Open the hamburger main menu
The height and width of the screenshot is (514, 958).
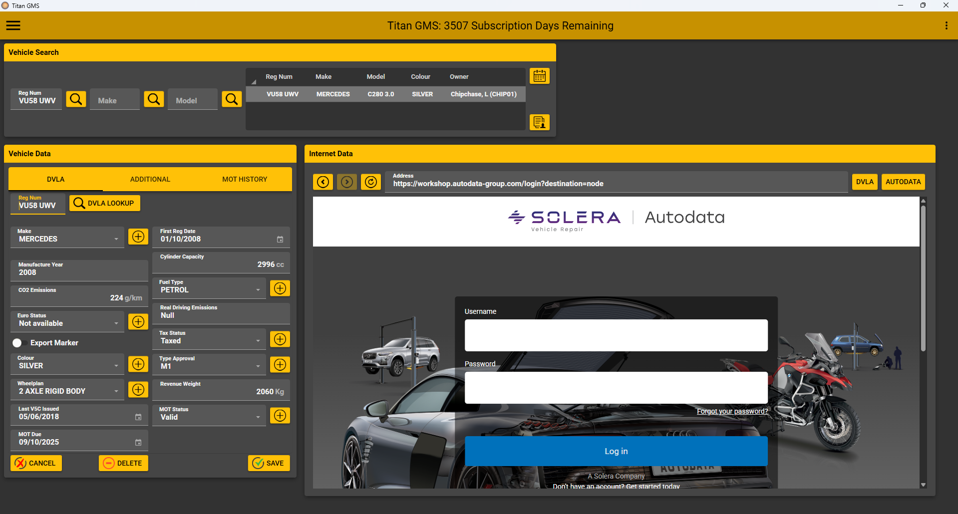click(x=13, y=25)
